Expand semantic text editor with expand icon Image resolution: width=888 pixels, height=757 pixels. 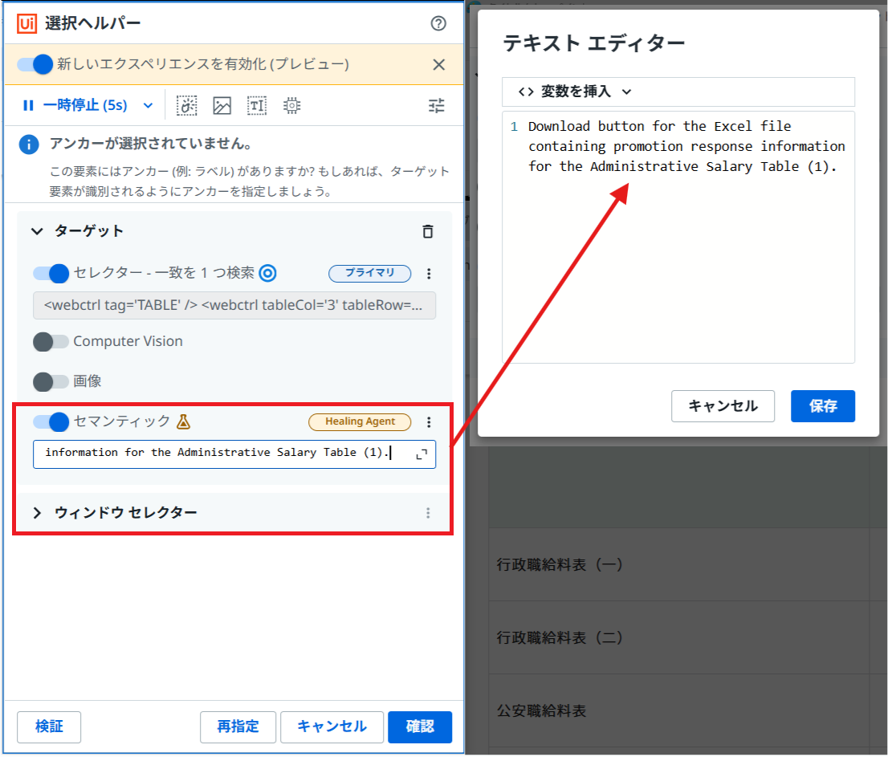pos(422,454)
